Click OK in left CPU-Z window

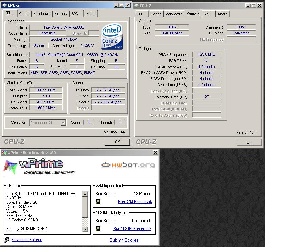click(x=117, y=142)
